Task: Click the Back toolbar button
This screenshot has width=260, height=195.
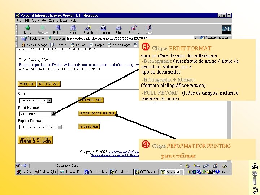Action: (x=27, y=30)
